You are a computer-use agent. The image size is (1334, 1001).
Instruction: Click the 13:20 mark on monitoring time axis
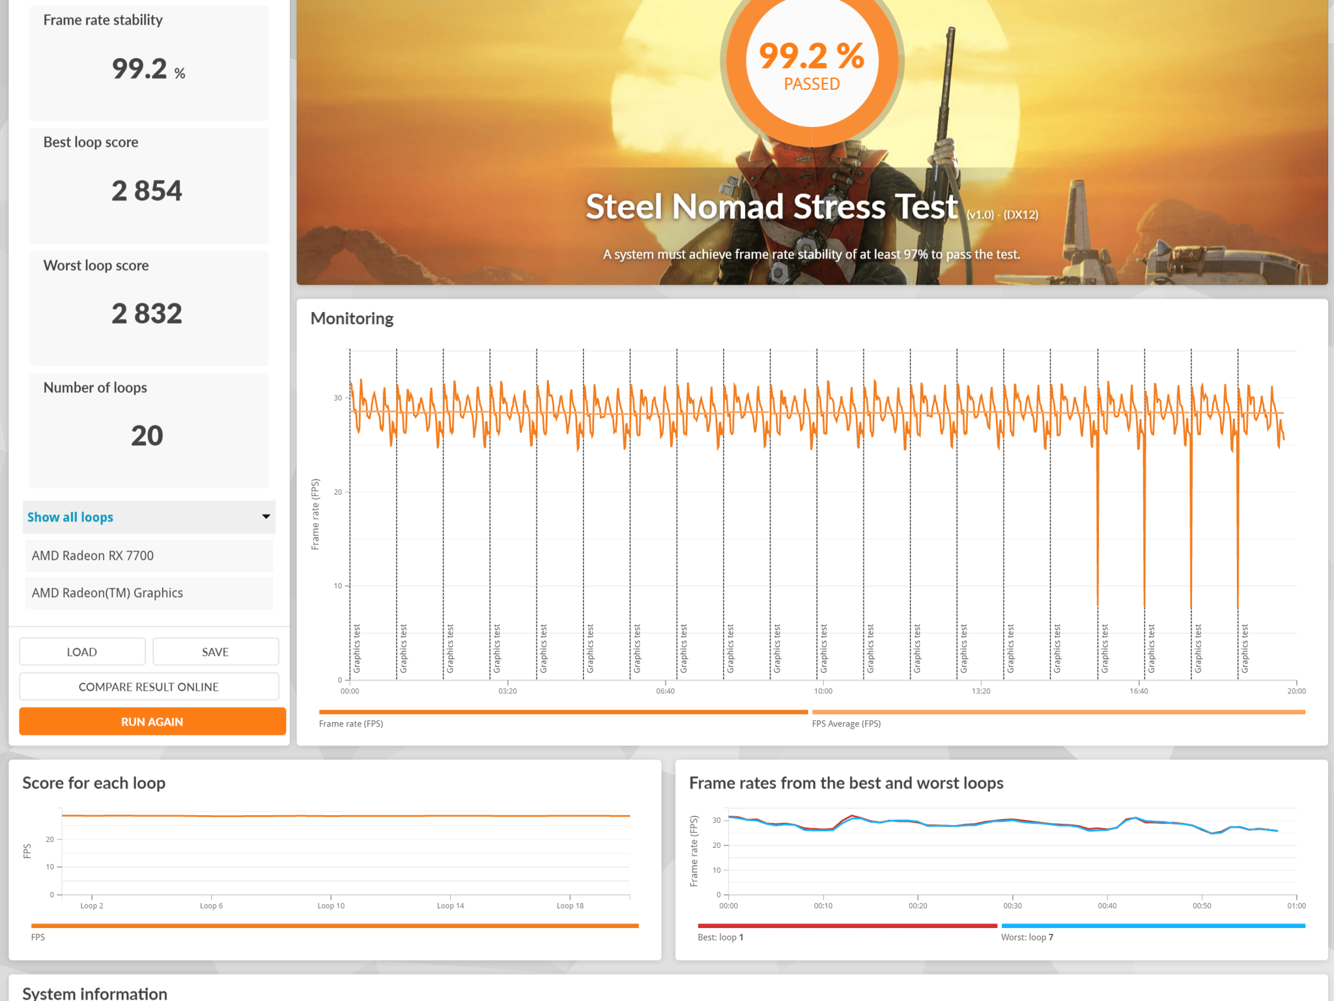coord(981,691)
